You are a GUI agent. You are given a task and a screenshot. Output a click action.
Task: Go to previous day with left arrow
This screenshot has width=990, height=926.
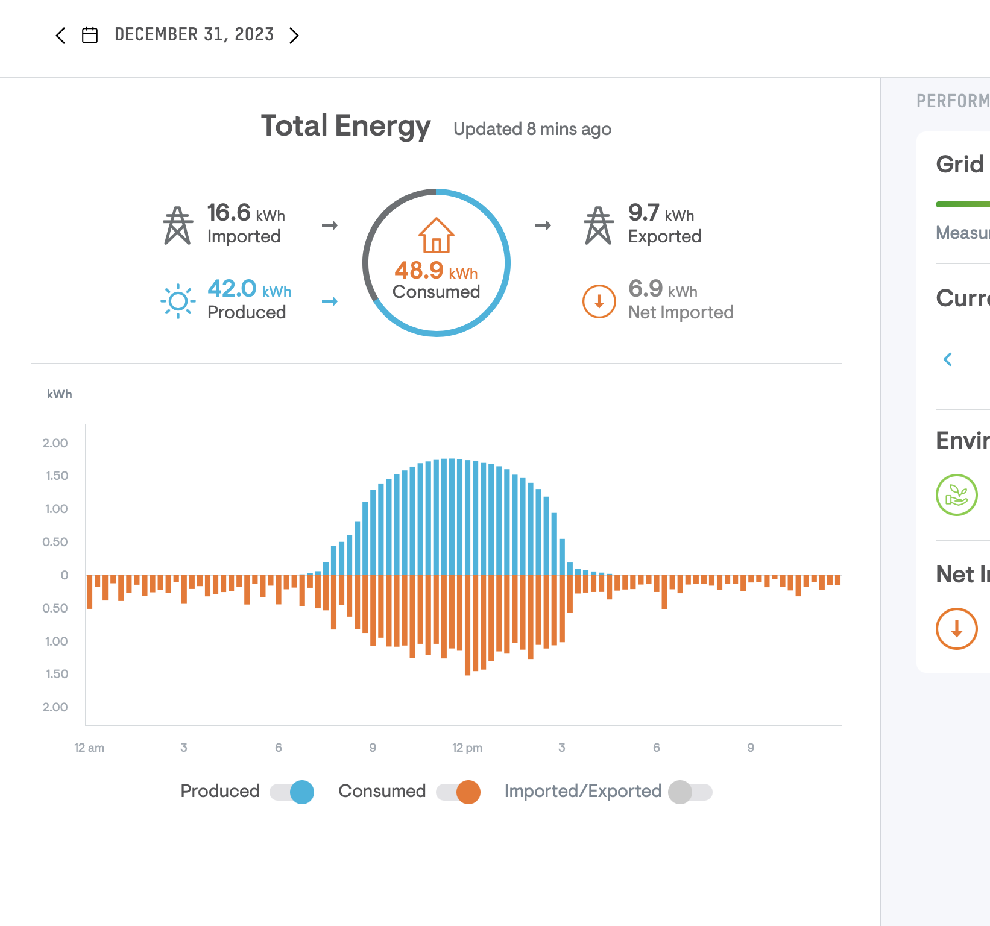pos(60,35)
